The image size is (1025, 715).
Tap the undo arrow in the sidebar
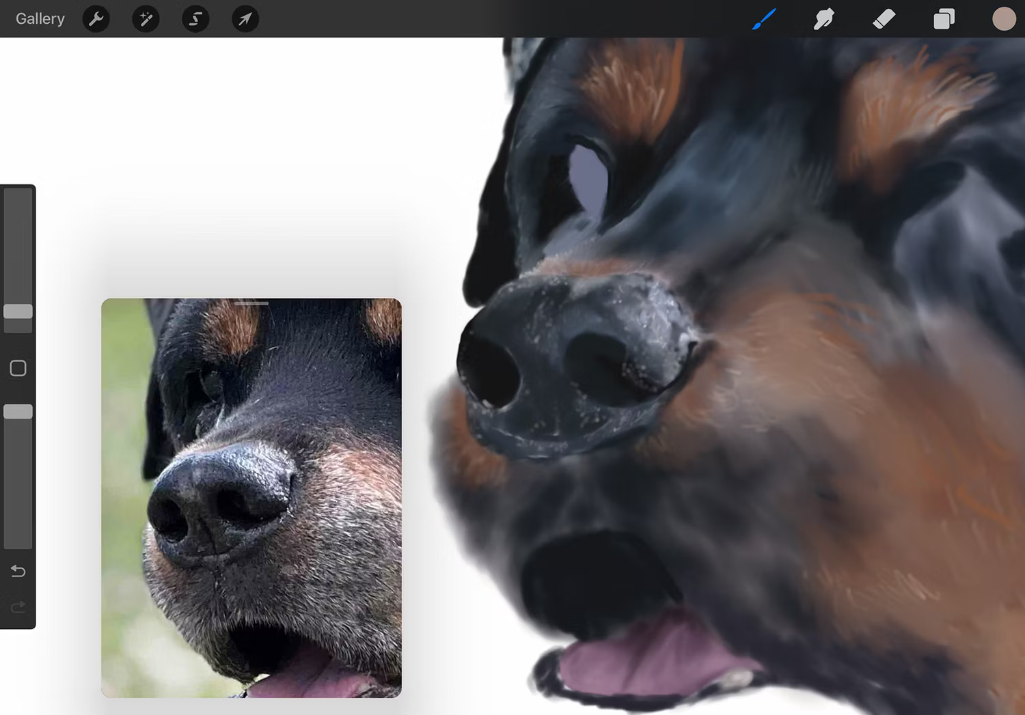[x=18, y=571]
